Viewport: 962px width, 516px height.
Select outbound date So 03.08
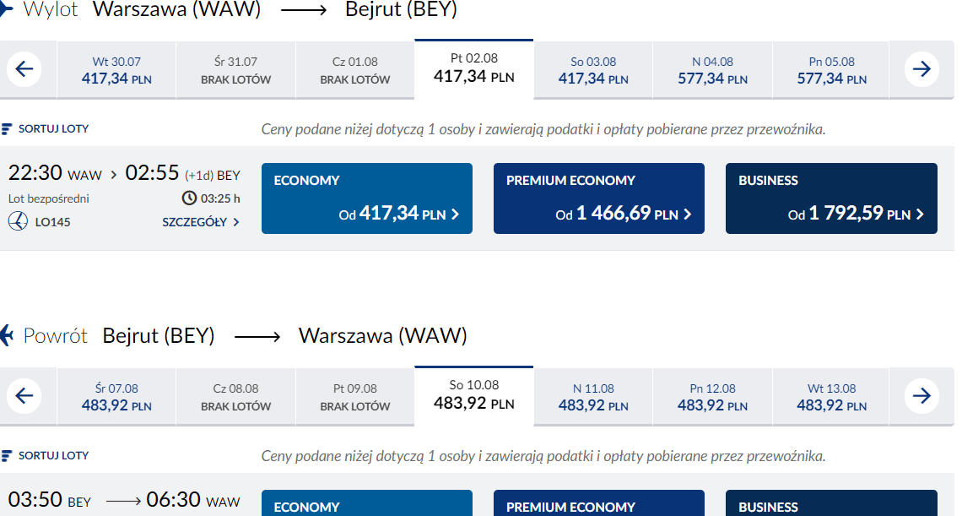(593, 70)
